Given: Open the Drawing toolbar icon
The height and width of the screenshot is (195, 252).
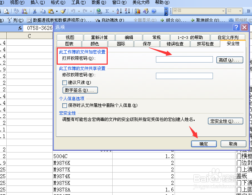Looking at the screenshot, I should (146, 11).
